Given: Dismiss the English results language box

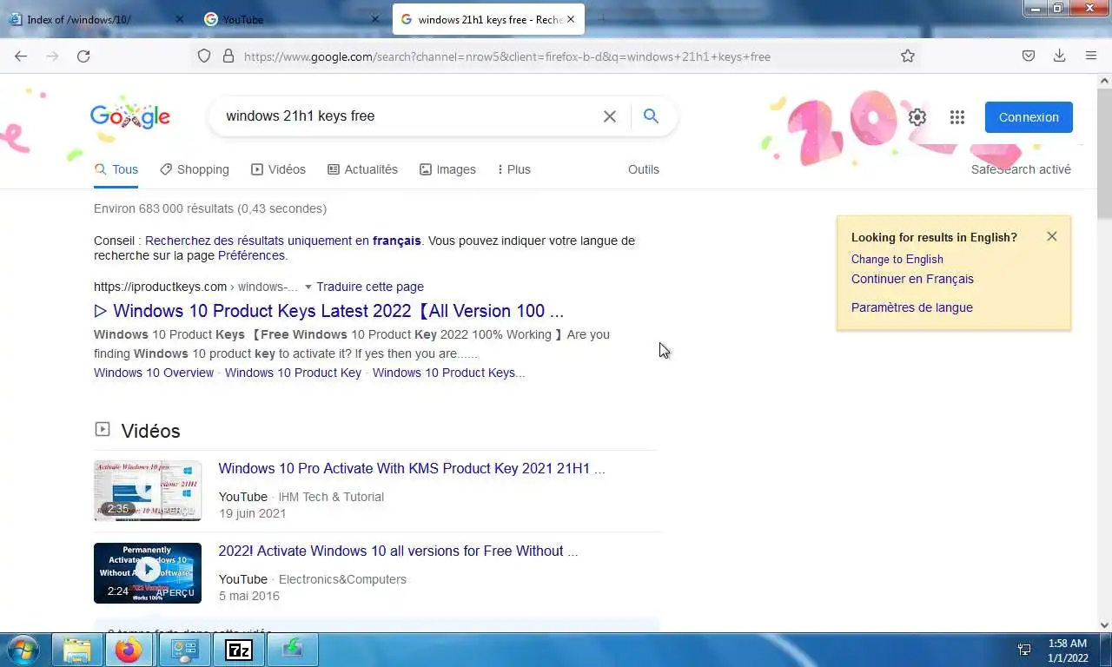Looking at the screenshot, I should (x=1052, y=236).
